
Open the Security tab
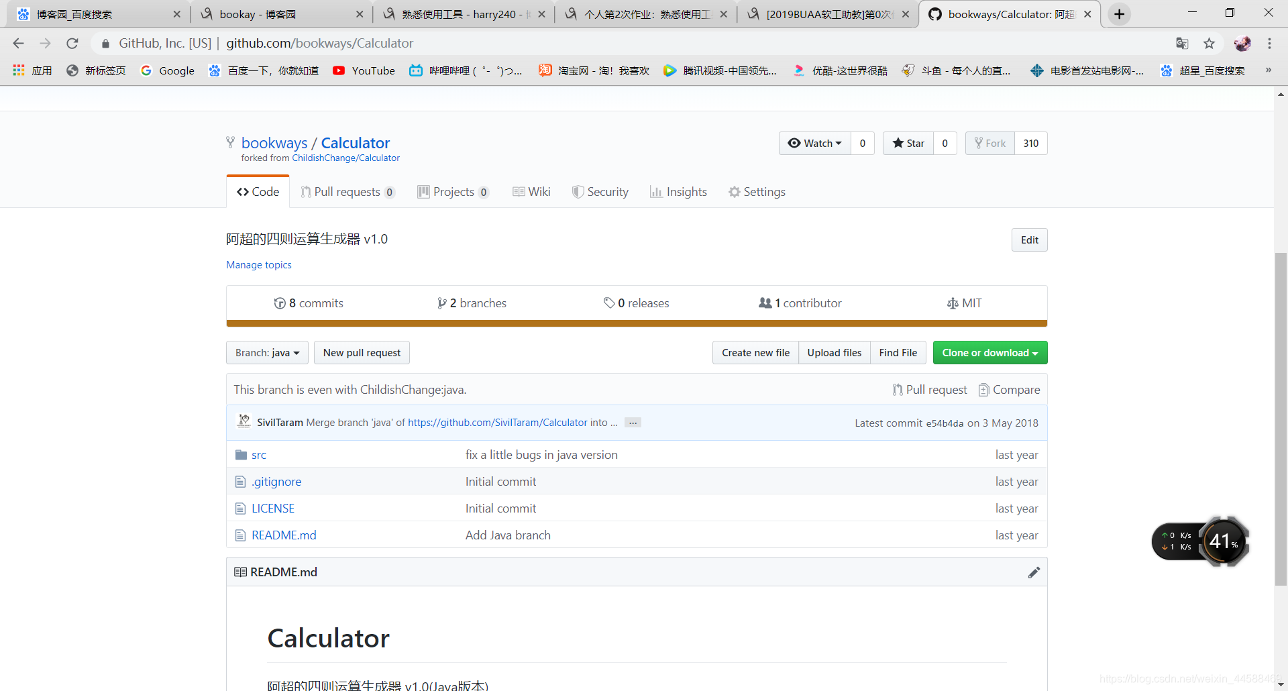point(600,192)
